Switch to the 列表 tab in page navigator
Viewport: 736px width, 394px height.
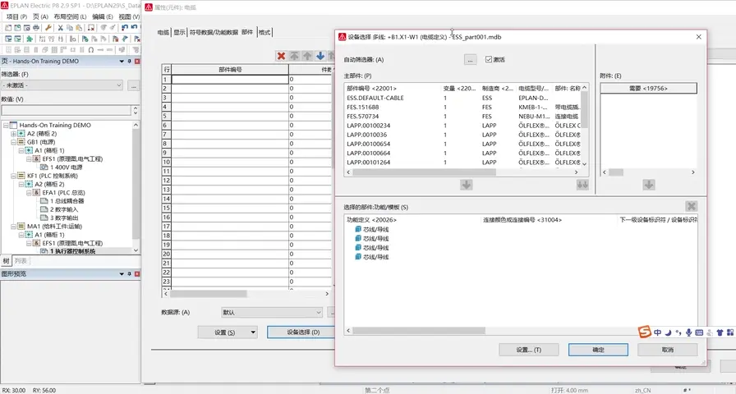[x=21, y=261]
